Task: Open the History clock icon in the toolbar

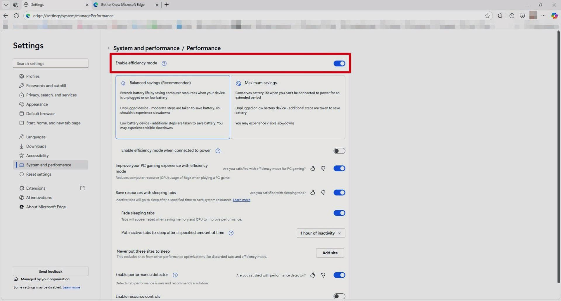Action: point(512,16)
